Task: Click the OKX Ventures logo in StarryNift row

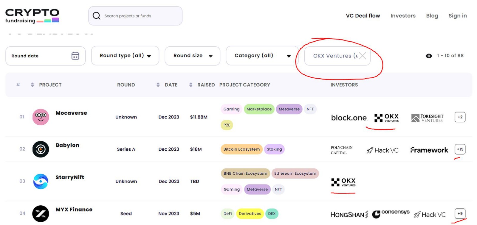Action: pyautogui.click(x=343, y=182)
